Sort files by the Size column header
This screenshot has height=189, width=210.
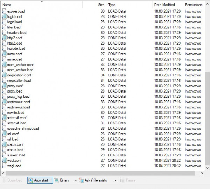coord(94,5)
